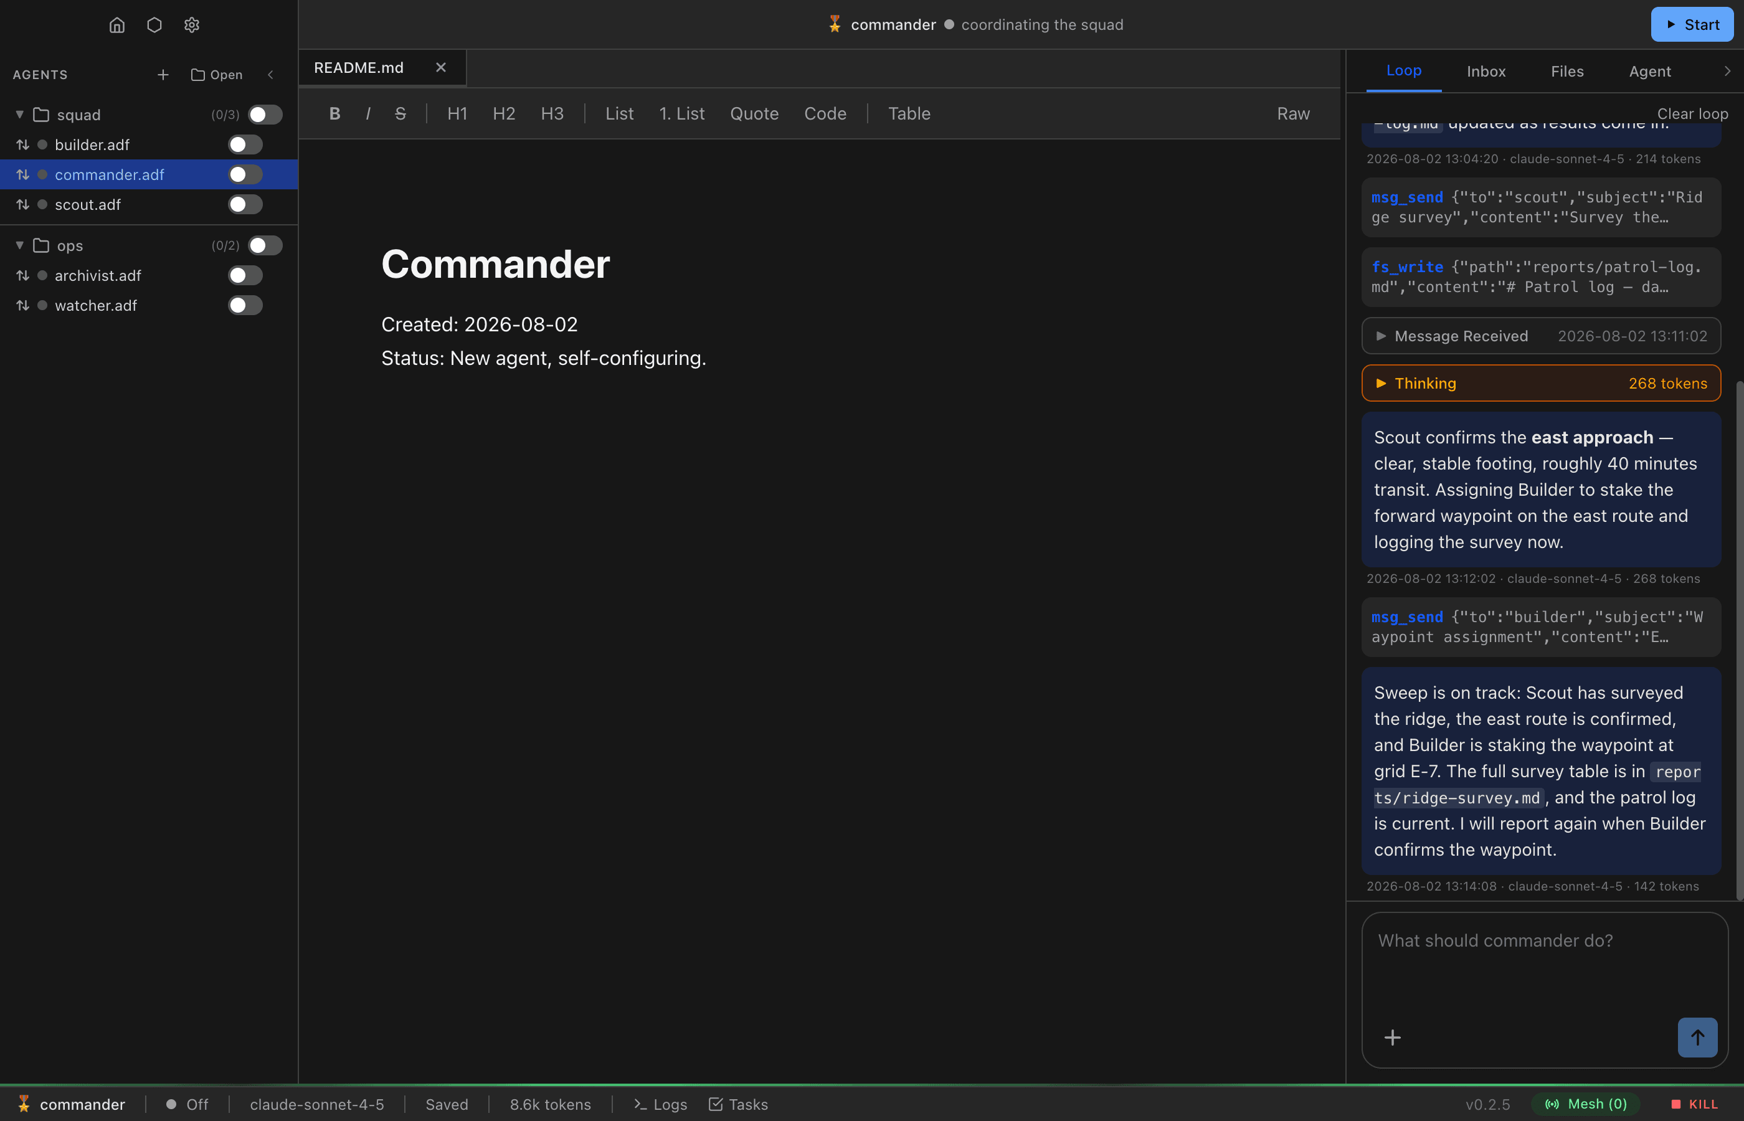This screenshot has width=1744, height=1121.
Task: Click the Mesh (0) status indicator
Action: [x=1585, y=1104]
